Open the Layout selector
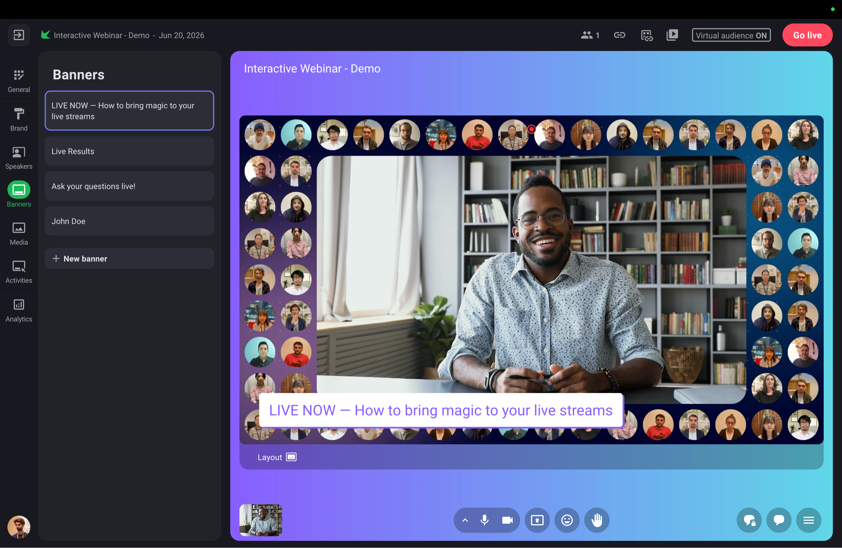Screen dimensions: 842x548 [277, 457]
